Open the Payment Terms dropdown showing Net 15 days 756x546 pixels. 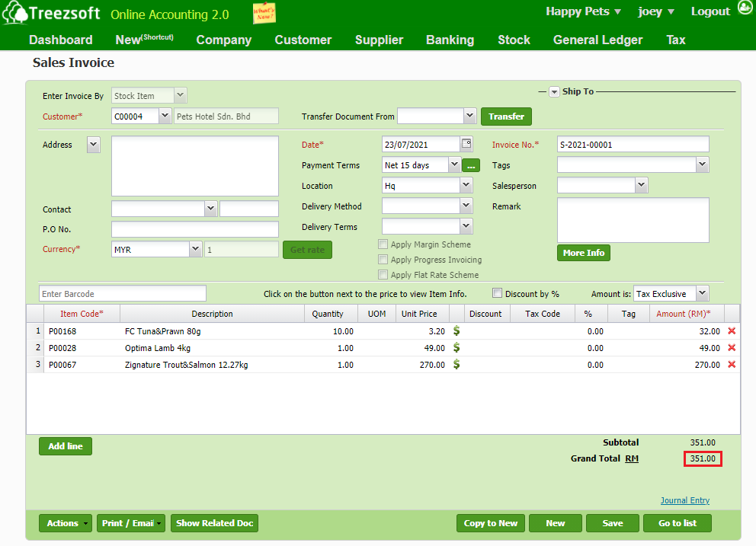453,164
